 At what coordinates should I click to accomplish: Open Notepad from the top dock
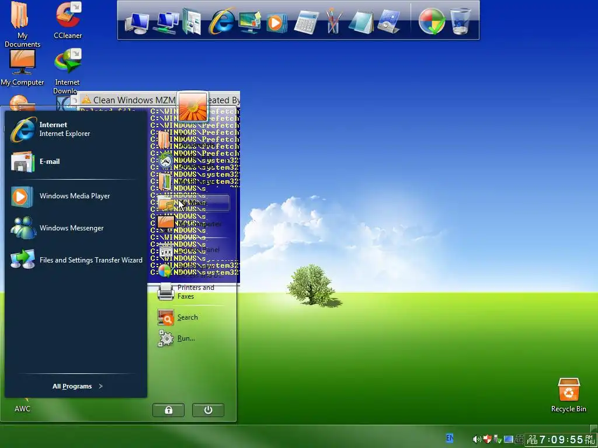[x=361, y=22]
